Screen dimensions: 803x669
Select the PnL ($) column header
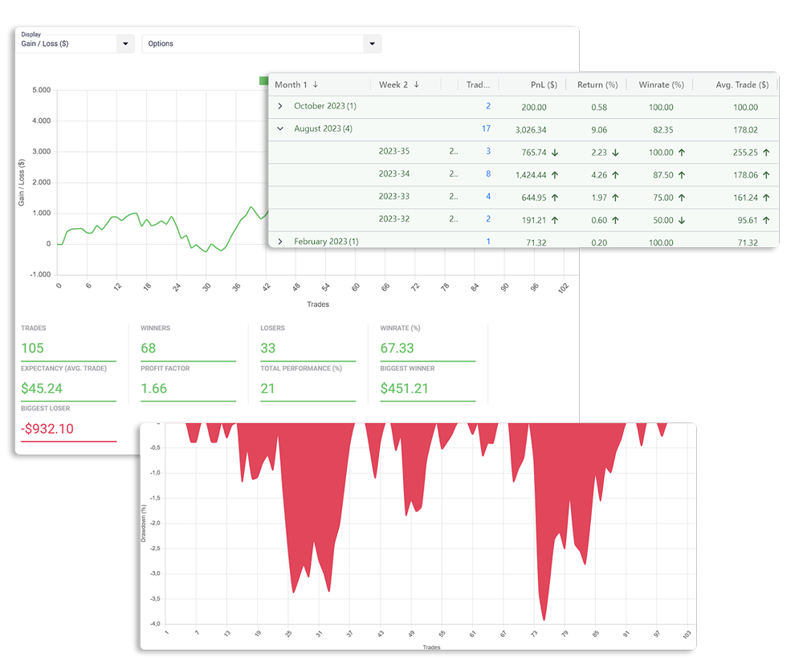543,84
